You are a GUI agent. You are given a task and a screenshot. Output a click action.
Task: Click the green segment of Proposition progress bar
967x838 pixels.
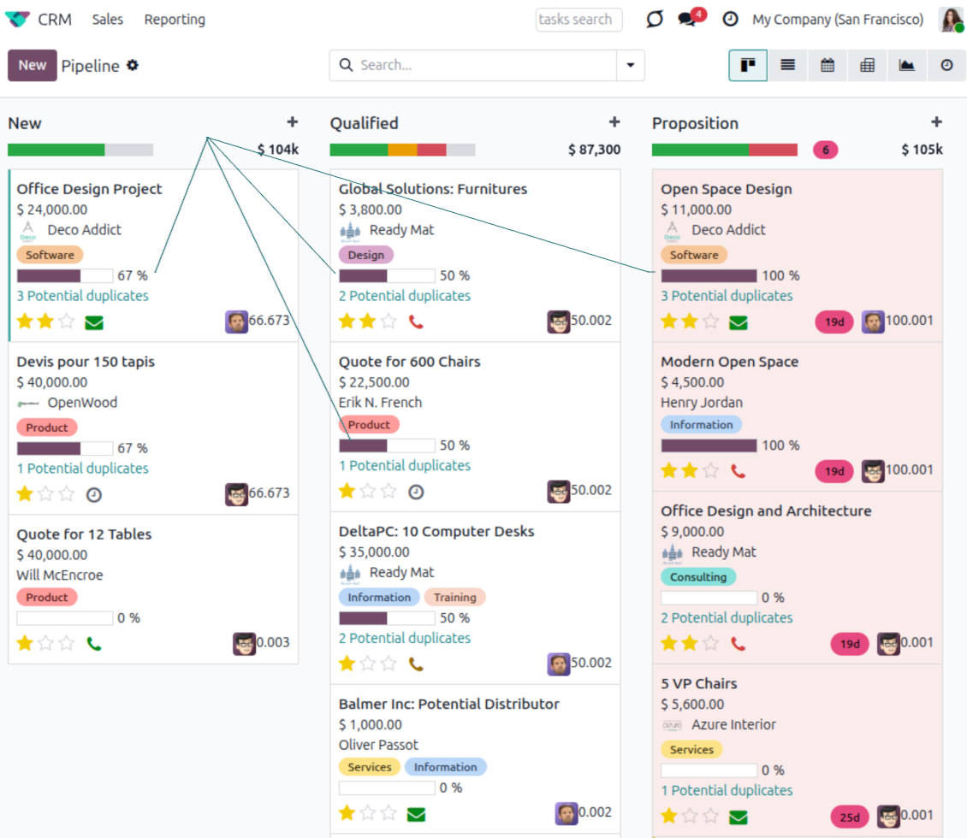click(700, 150)
